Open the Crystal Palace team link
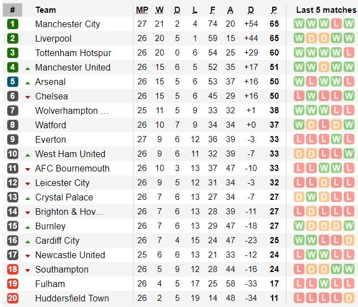The height and width of the screenshot is (307, 358). click(x=64, y=197)
